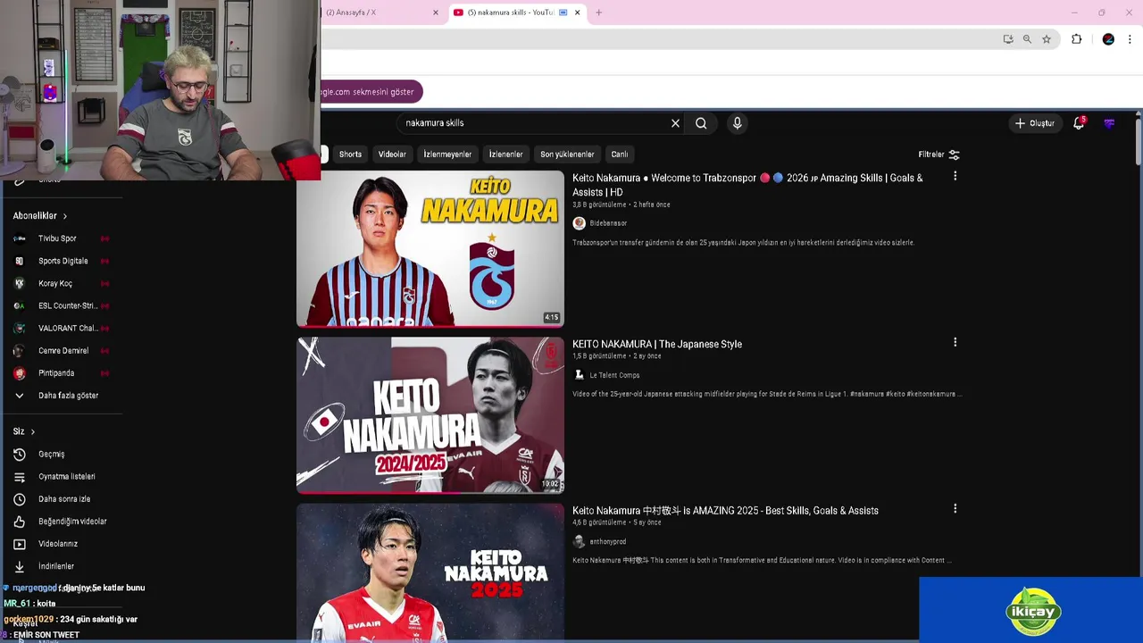Open the Sports Digitale subscription channel

tap(61, 261)
